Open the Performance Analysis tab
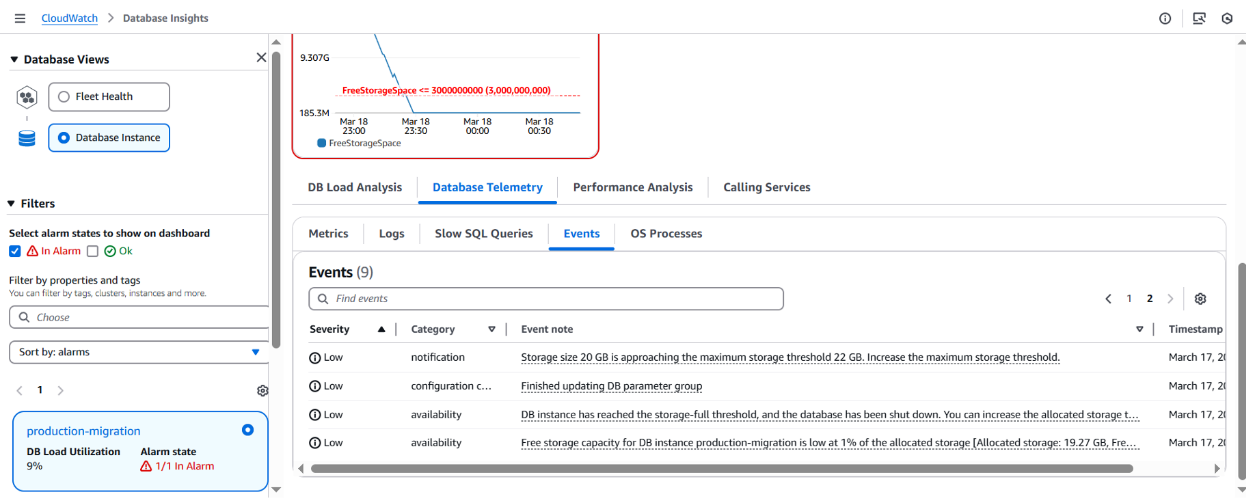The width and height of the screenshot is (1255, 503). coord(633,187)
